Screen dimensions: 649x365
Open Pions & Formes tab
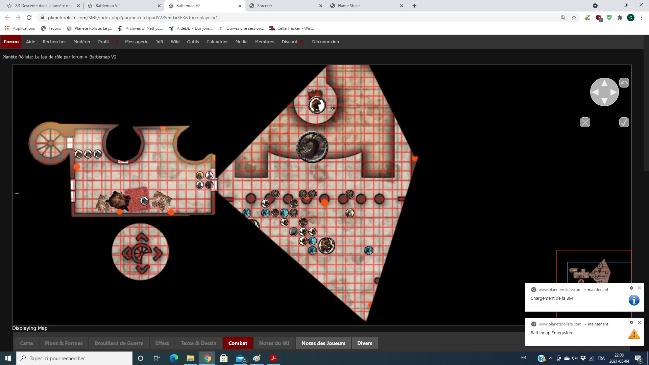tap(64, 343)
